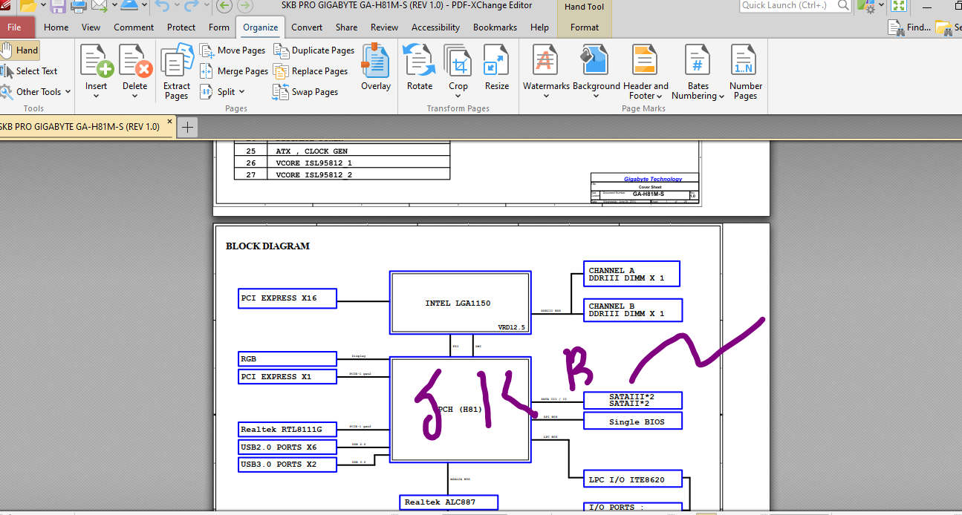This screenshot has height=515, width=962.
Task: Click the Save icon in quick access
Action: tap(58, 7)
